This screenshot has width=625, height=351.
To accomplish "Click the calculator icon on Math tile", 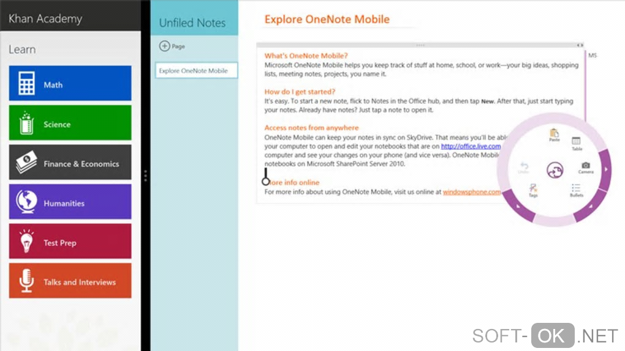I will pyautogui.click(x=26, y=84).
